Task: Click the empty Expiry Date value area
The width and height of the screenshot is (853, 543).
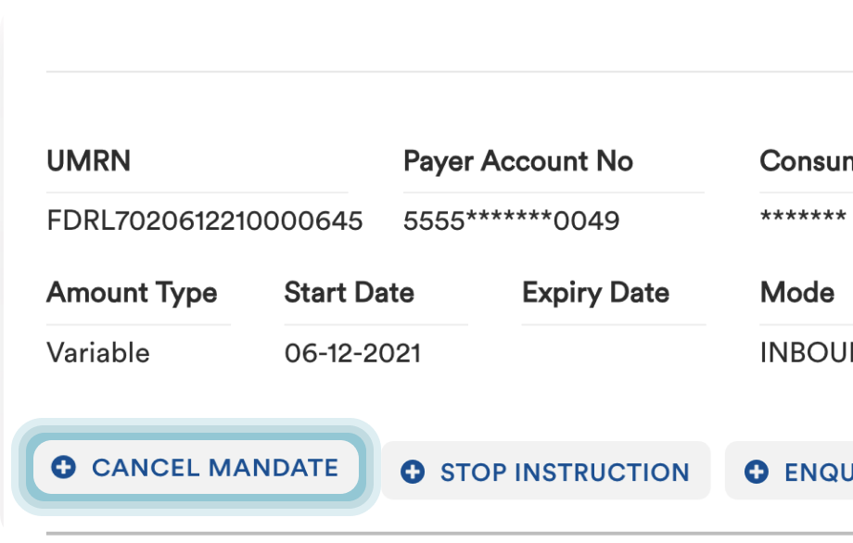Action: coord(612,353)
